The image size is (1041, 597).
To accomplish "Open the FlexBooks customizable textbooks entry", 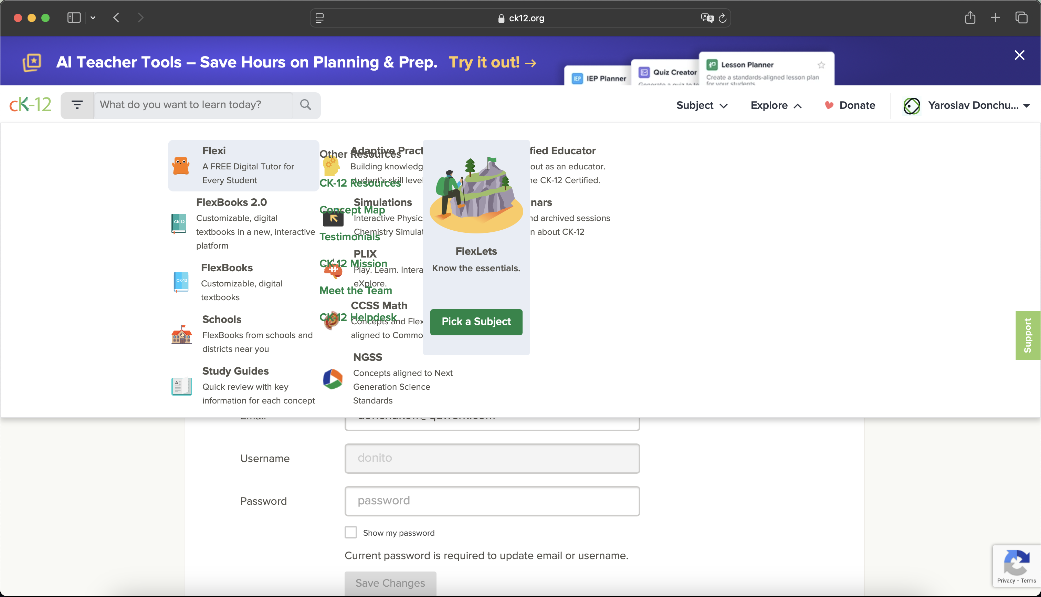I will (243, 282).
